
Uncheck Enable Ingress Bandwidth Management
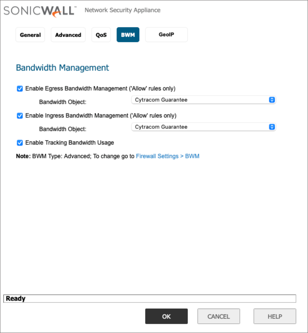pos(20,116)
